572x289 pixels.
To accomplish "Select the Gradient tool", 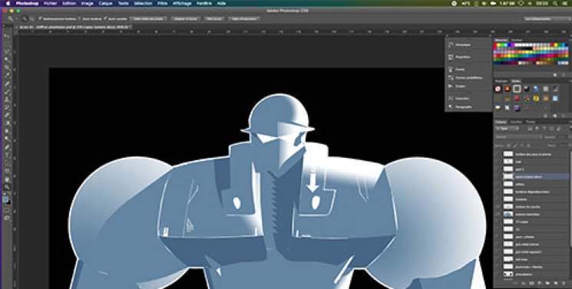I will pyautogui.click(x=7, y=123).
